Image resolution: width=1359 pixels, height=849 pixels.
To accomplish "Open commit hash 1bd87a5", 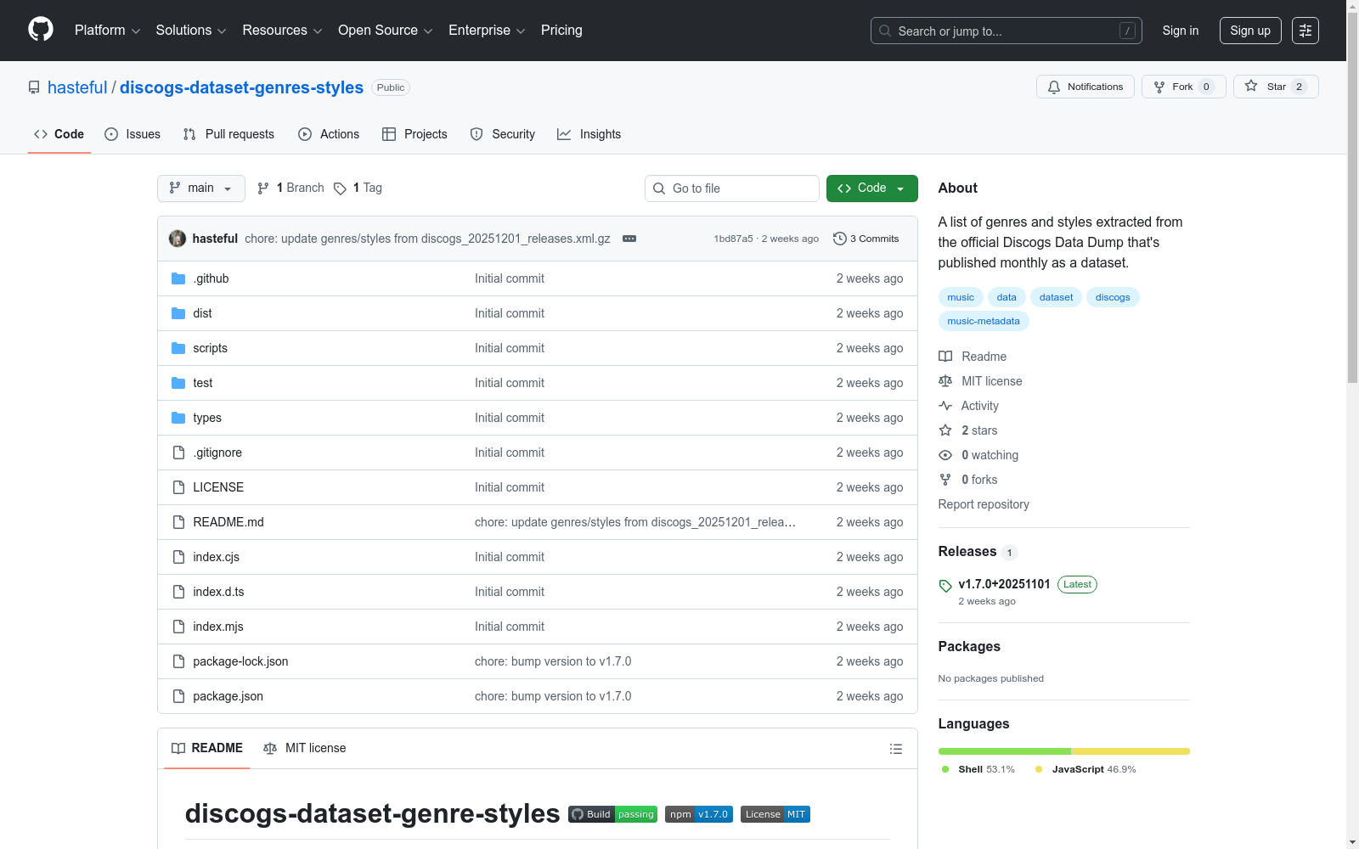I will [733, 239].
